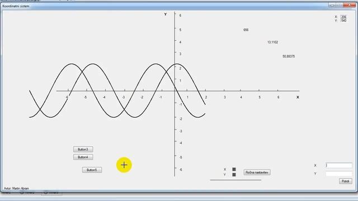
Task: Select the mouse Y readout 540
Action: [343, 21]
